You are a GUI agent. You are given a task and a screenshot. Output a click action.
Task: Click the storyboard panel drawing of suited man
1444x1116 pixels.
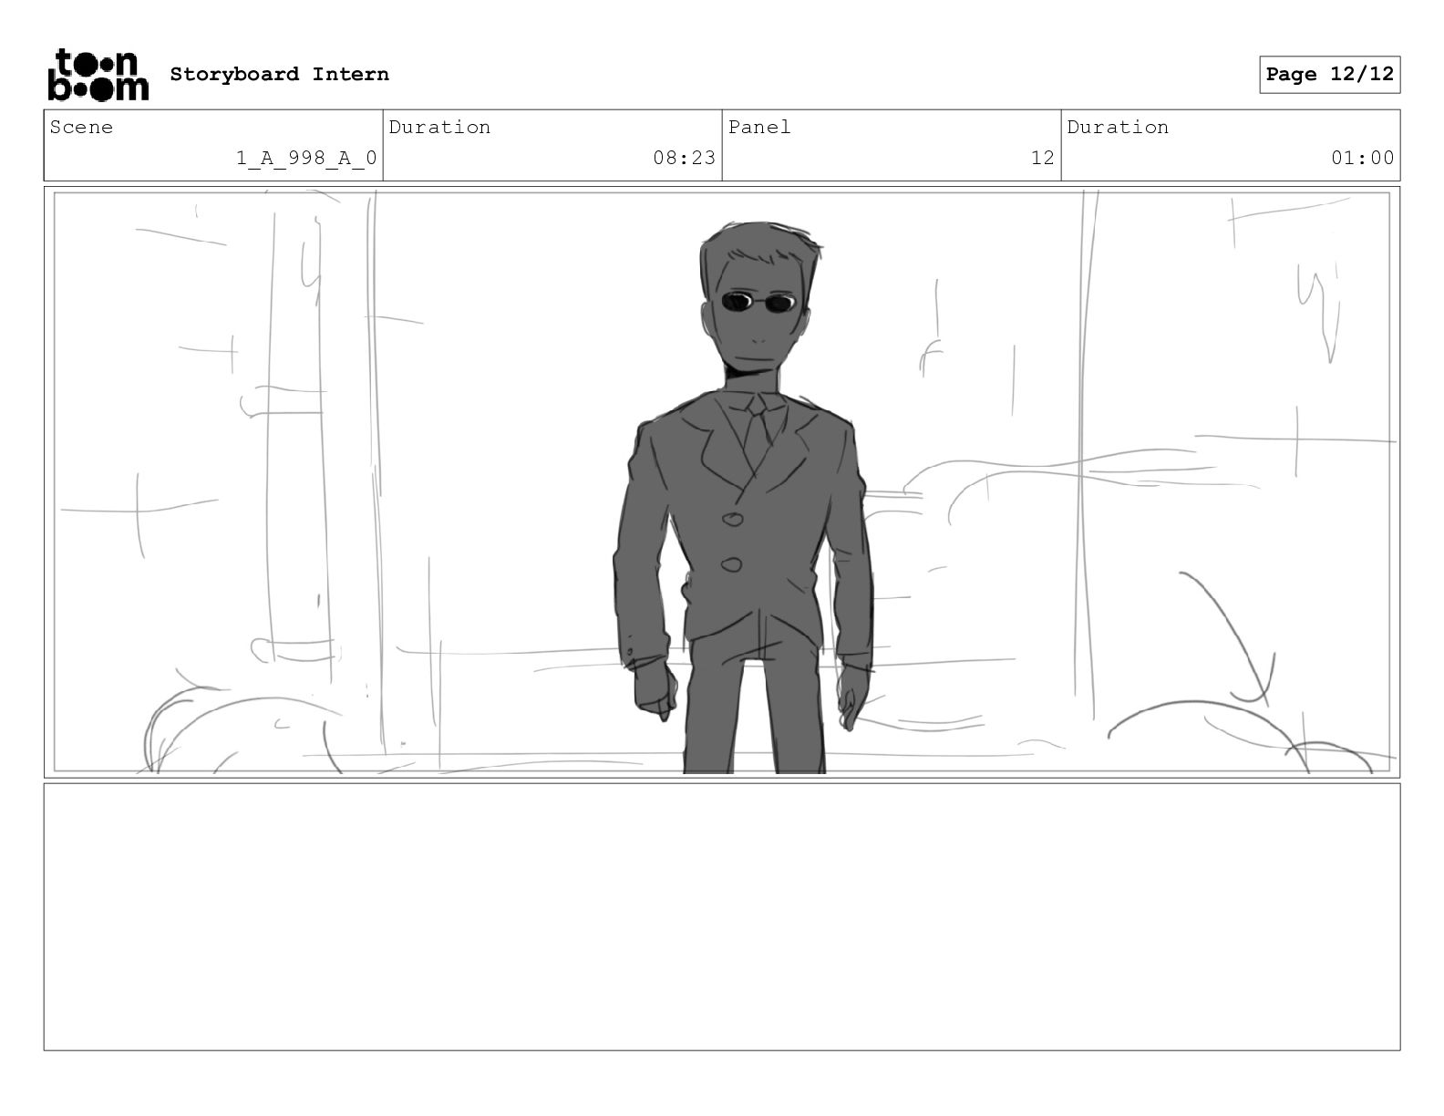pos(722,482)
